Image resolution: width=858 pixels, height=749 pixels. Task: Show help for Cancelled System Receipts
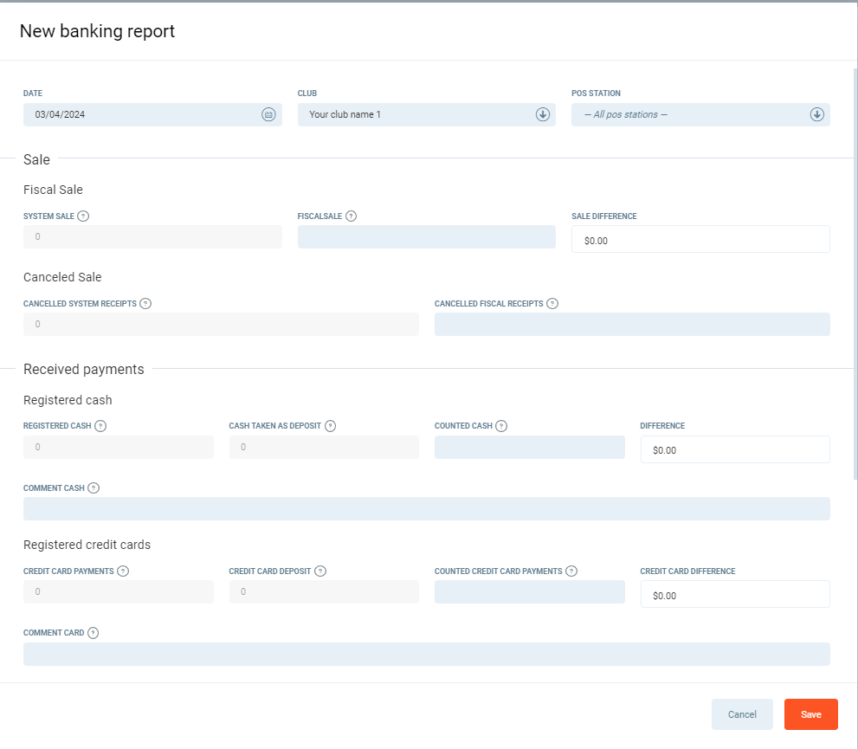click(x=145, y=304)
